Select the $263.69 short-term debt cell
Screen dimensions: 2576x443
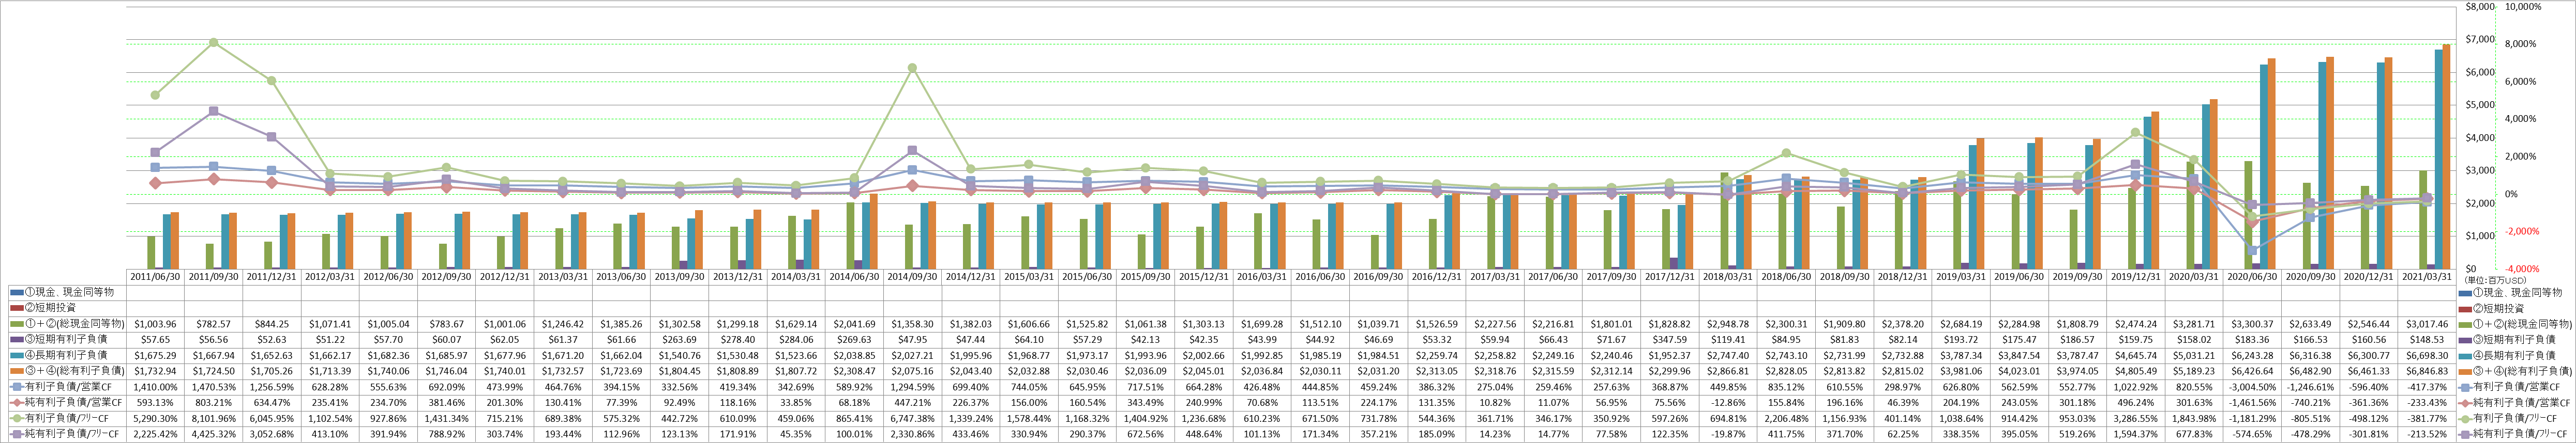(x=679, y=340)
